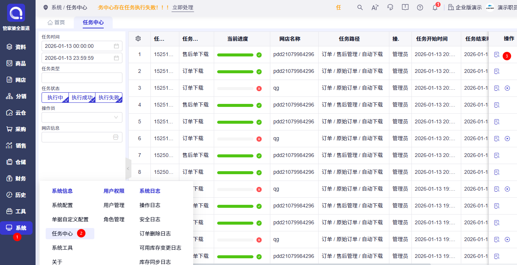The image size is (517, 265).
Task: Collapse the filter panel handle
Action: coord(128,169)
